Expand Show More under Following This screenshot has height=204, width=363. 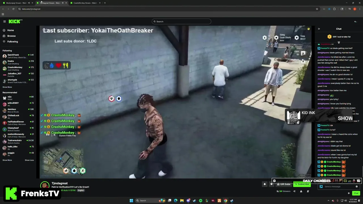pyautogui.click(x=7, y=87)
